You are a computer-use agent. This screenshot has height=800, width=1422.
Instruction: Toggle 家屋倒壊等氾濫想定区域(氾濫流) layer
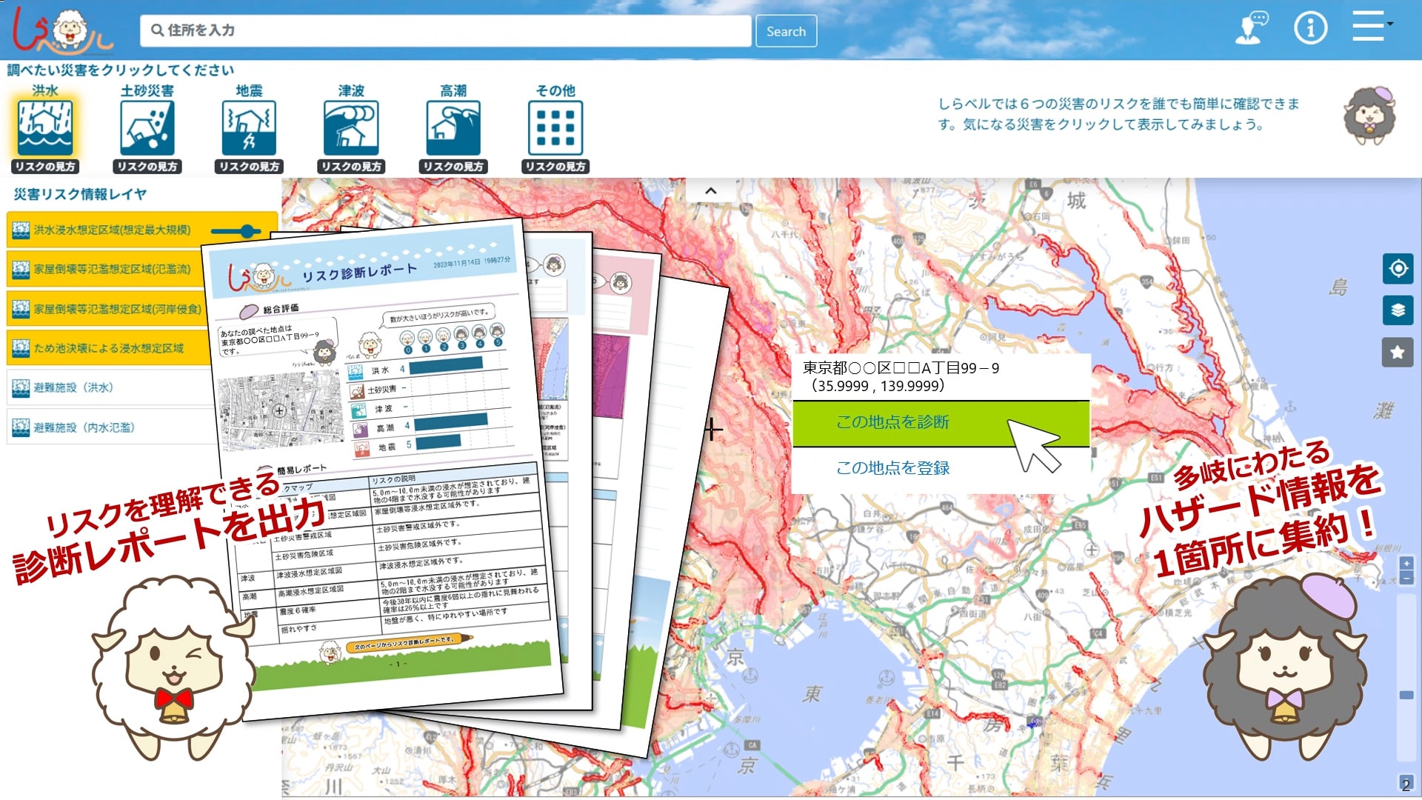[x=111, y=269]
